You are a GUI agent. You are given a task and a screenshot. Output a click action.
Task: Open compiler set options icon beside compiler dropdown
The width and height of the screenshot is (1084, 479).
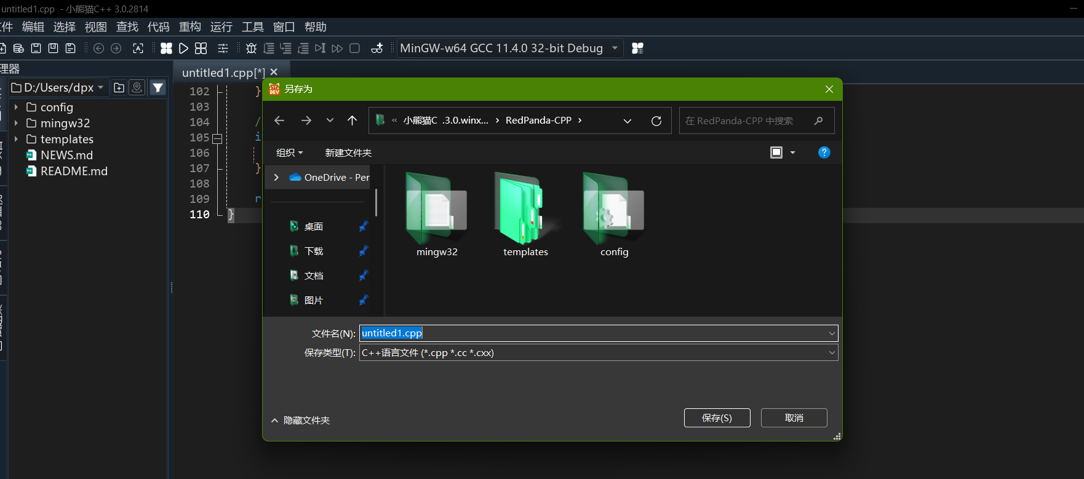pos(637,48)
